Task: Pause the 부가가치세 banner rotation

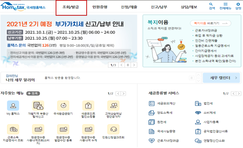Action: tap(128, 65)
